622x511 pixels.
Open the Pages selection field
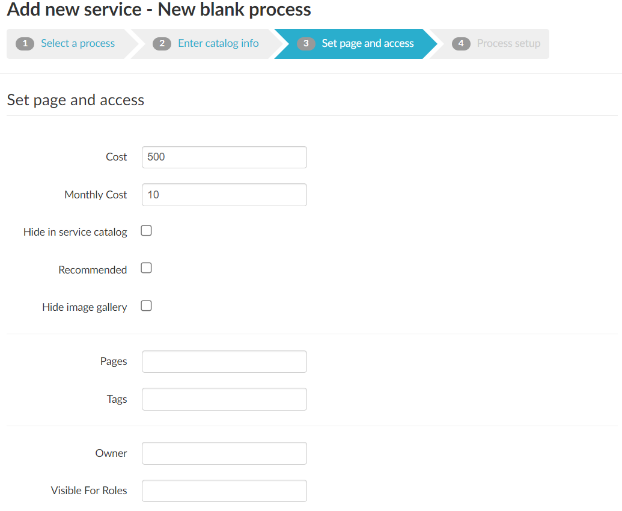pyautogui.click(x=224, y=362)
